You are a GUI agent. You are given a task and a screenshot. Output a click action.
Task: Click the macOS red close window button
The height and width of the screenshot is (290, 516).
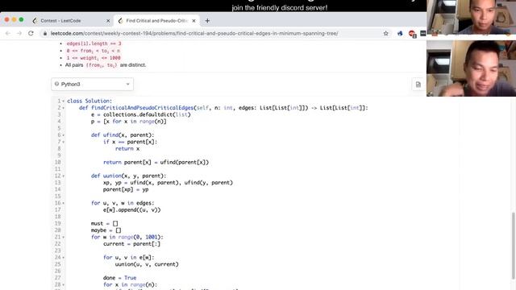pyautogui.click(x=6, y=19)
